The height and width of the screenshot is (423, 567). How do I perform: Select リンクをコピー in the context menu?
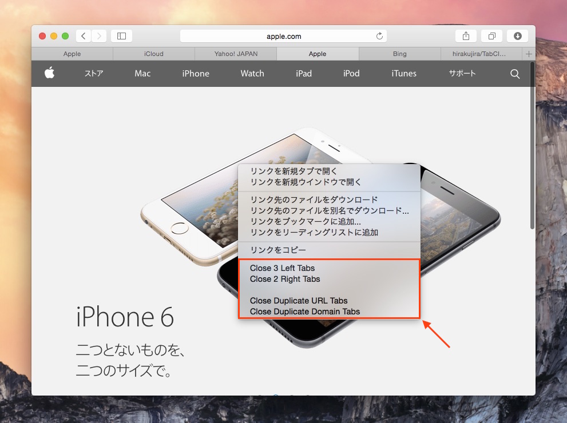[329, 250]
